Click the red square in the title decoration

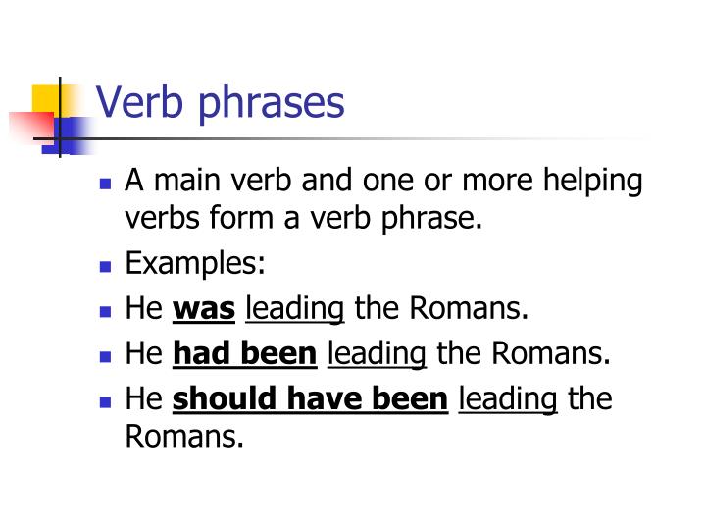pos(32,128)
